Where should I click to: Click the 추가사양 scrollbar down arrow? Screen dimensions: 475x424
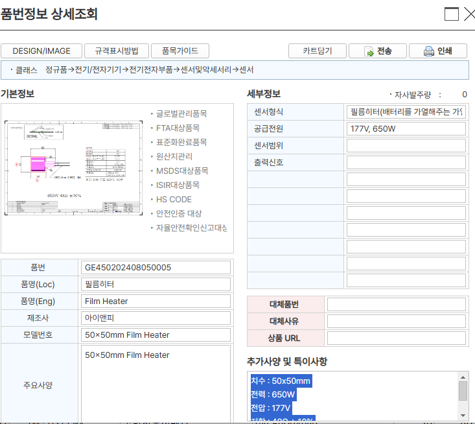pos(463,416)
